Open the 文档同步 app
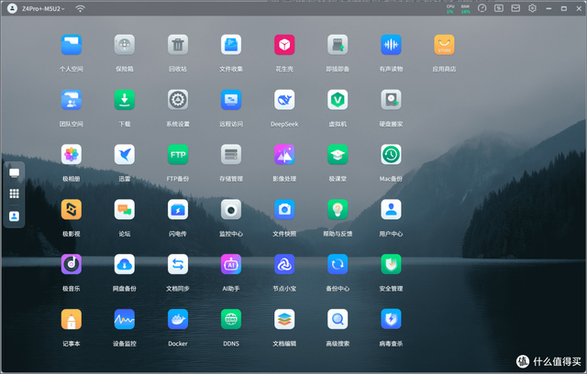Screen dimensions: 587x374 [178, 264]
